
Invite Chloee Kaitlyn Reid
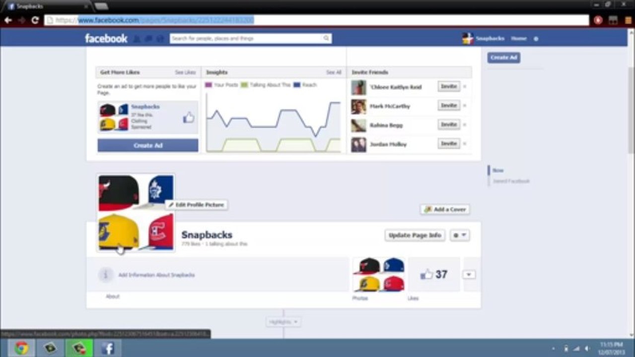click(x=449, y=86)
